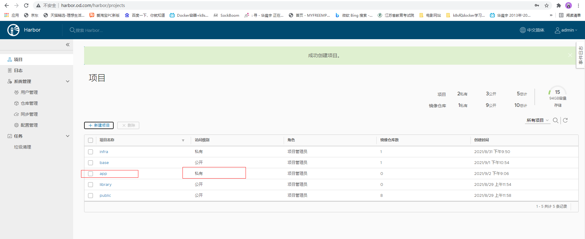
Task: Click the browser address bar URL
Action: point(93,5)
